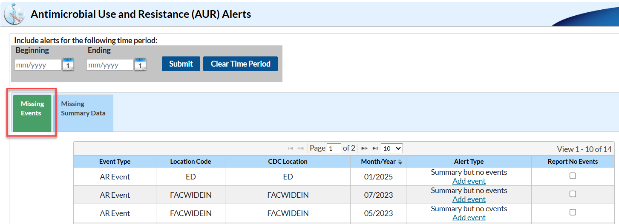
Task: Click the page number input box
Action: (x=334, y=148)
